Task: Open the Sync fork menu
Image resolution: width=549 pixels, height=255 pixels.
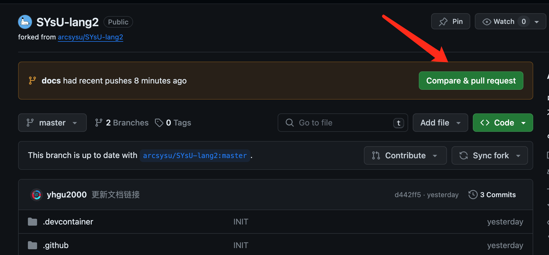Action: 490,155
